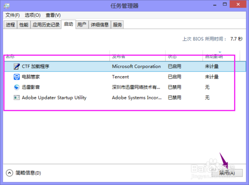
Task: Switch to the 服务 tab
Action: pyautogui.click(x=118, y=25)
